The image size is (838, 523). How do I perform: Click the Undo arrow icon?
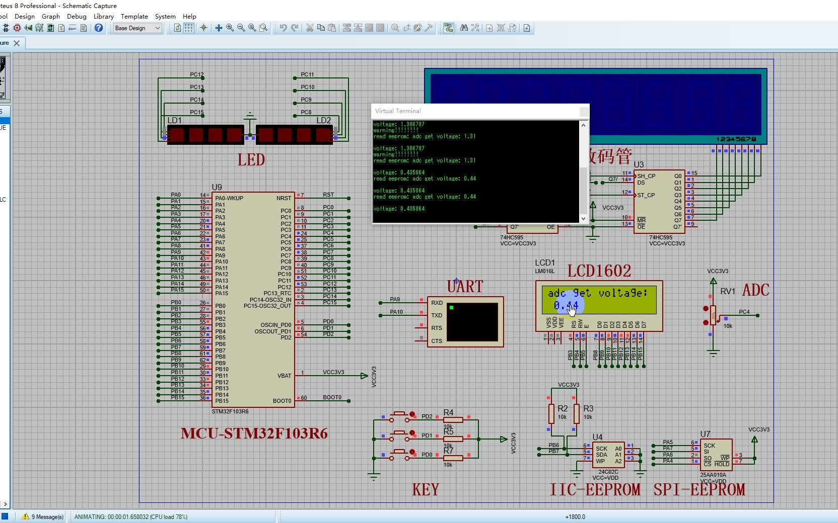[284, 28]
